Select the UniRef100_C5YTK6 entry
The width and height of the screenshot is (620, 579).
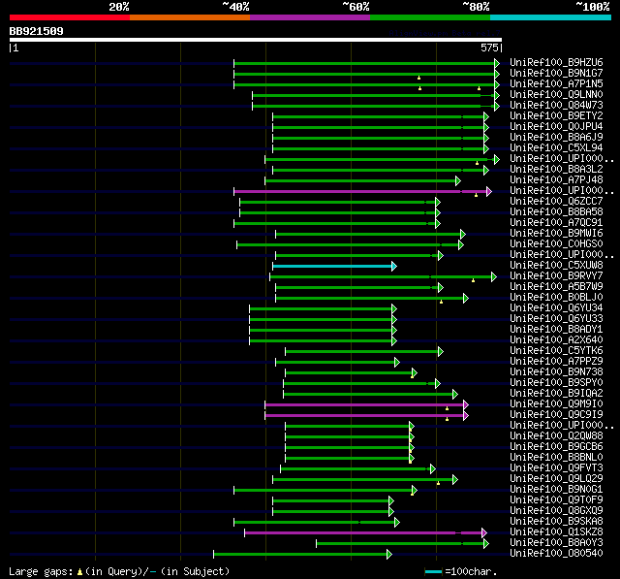pyautogui.click(x=556, y=351)
